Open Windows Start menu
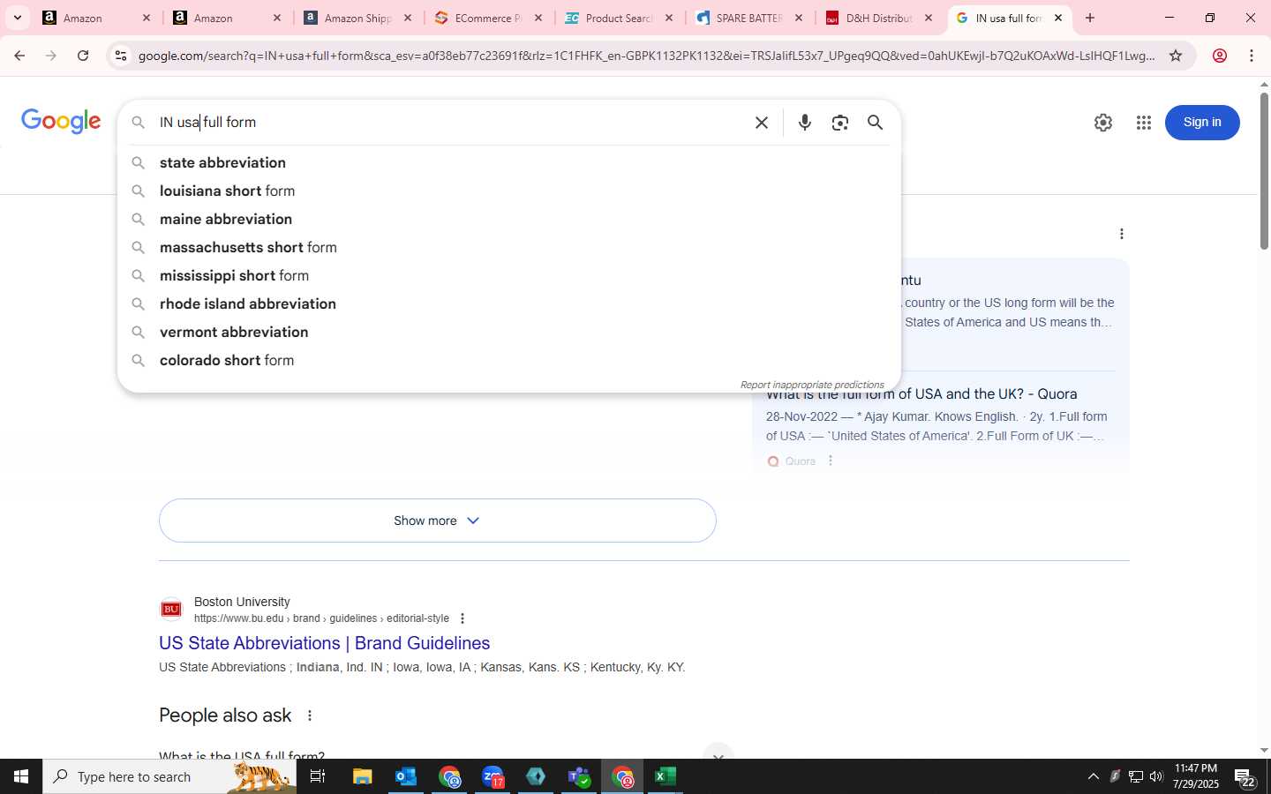 pyautogui.click(x=21, y=776)
